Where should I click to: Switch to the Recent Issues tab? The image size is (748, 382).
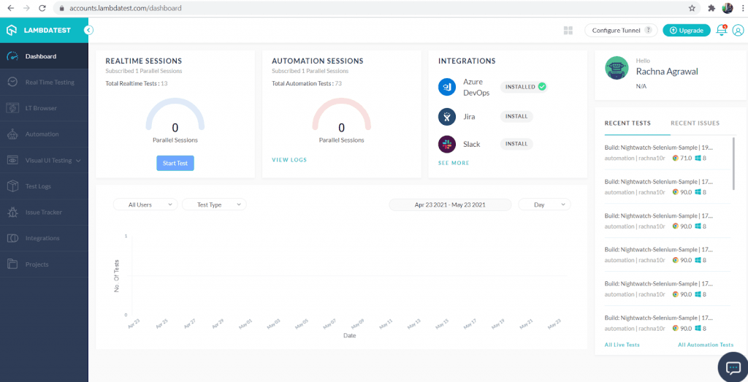[x=695, y=123]
